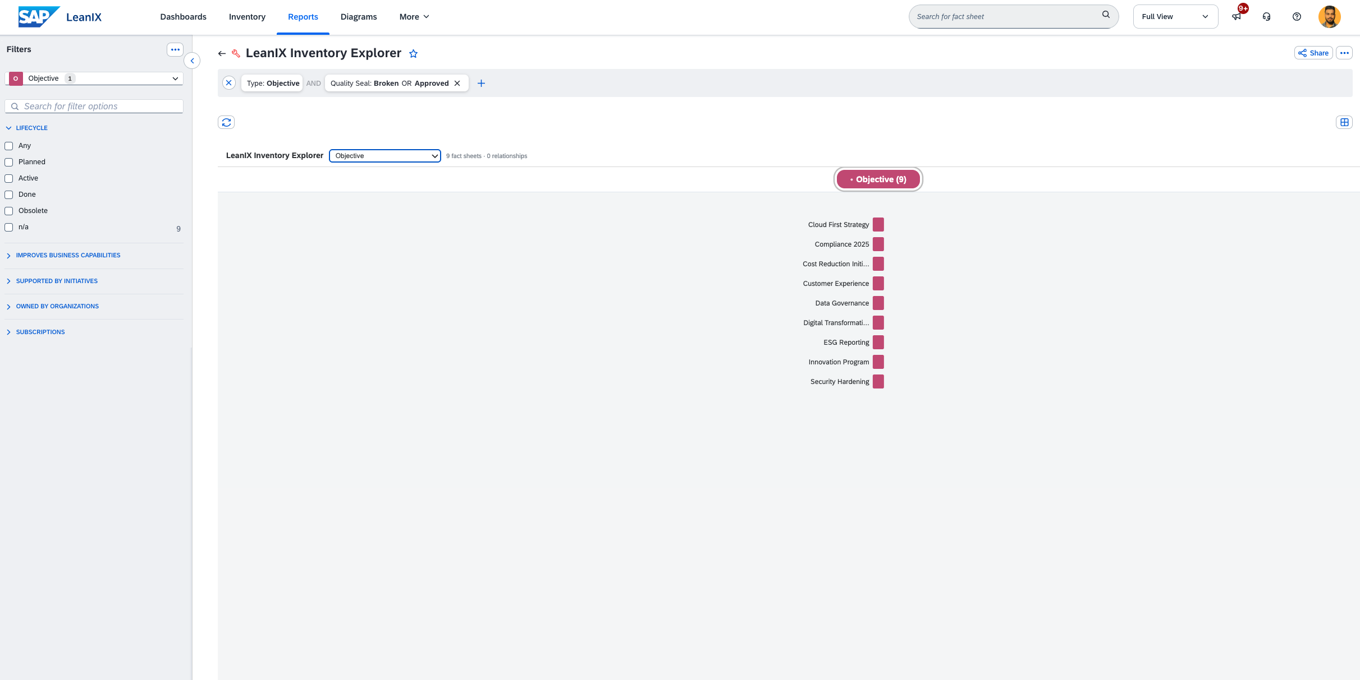Click the Digital Transformati... square
Viewport: 1360px width, 680px height.
tap(878, 322)
